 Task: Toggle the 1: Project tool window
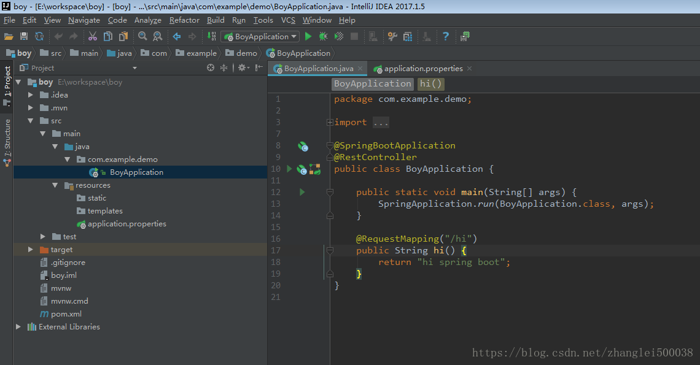coord(7,82)
